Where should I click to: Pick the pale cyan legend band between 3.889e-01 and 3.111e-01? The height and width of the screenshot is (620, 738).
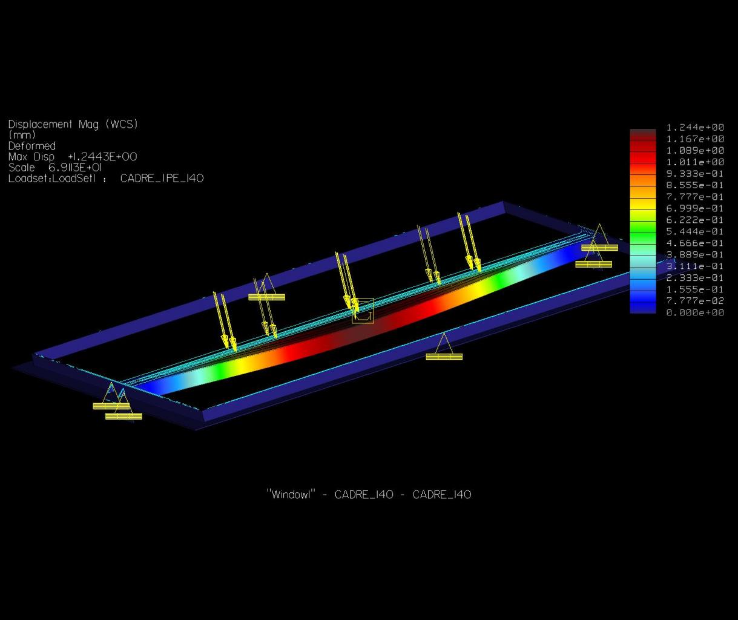pos(643,261)
